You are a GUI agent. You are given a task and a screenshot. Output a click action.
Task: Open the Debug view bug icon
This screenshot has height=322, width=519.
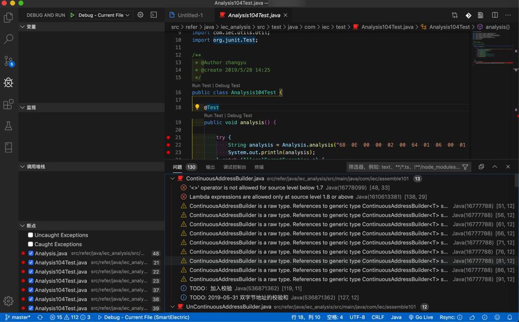pyautogui.click(x=8, y=83)
